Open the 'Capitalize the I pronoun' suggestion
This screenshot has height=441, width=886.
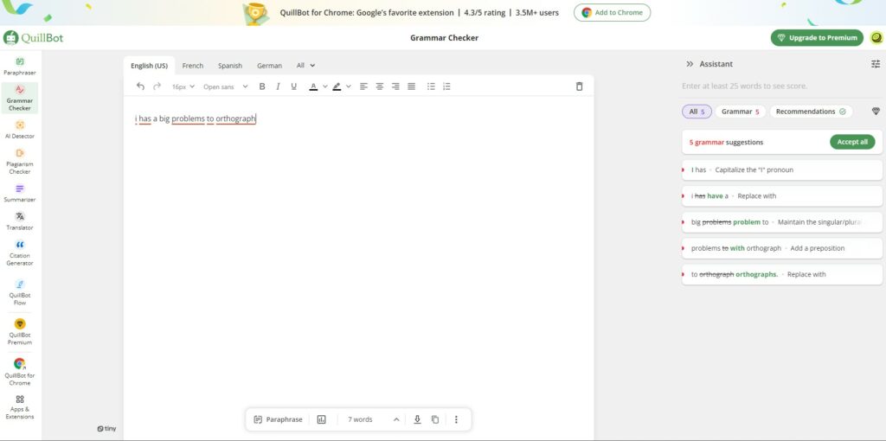pos(782,169)
